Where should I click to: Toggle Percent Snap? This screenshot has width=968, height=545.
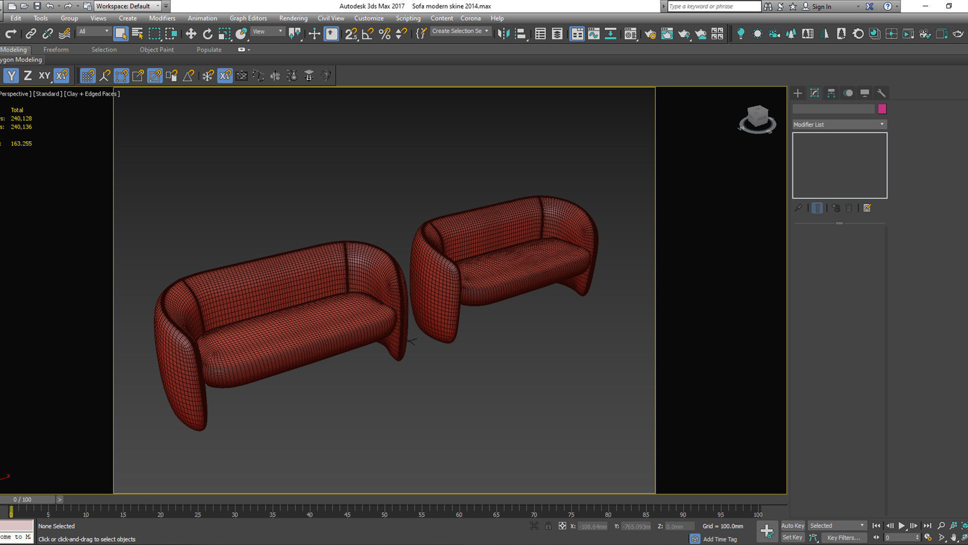(x=384, y=34)
